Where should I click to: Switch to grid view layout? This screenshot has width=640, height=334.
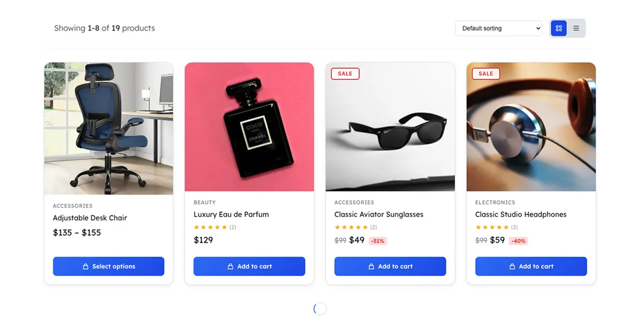click(x=558, y=28)
